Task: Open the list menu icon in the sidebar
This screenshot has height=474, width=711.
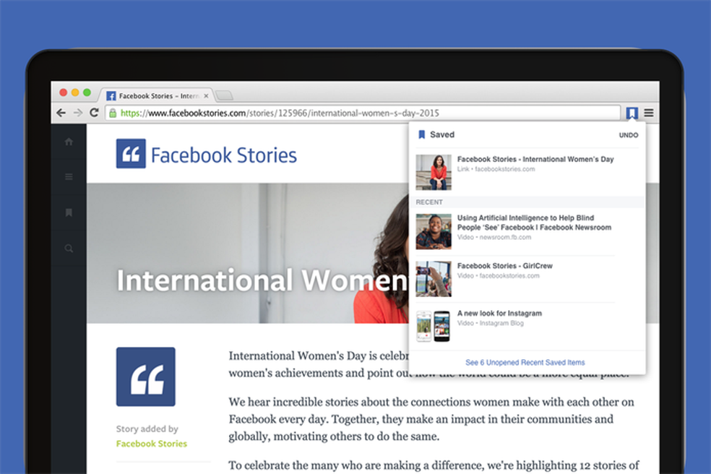Action: [69, 177]
